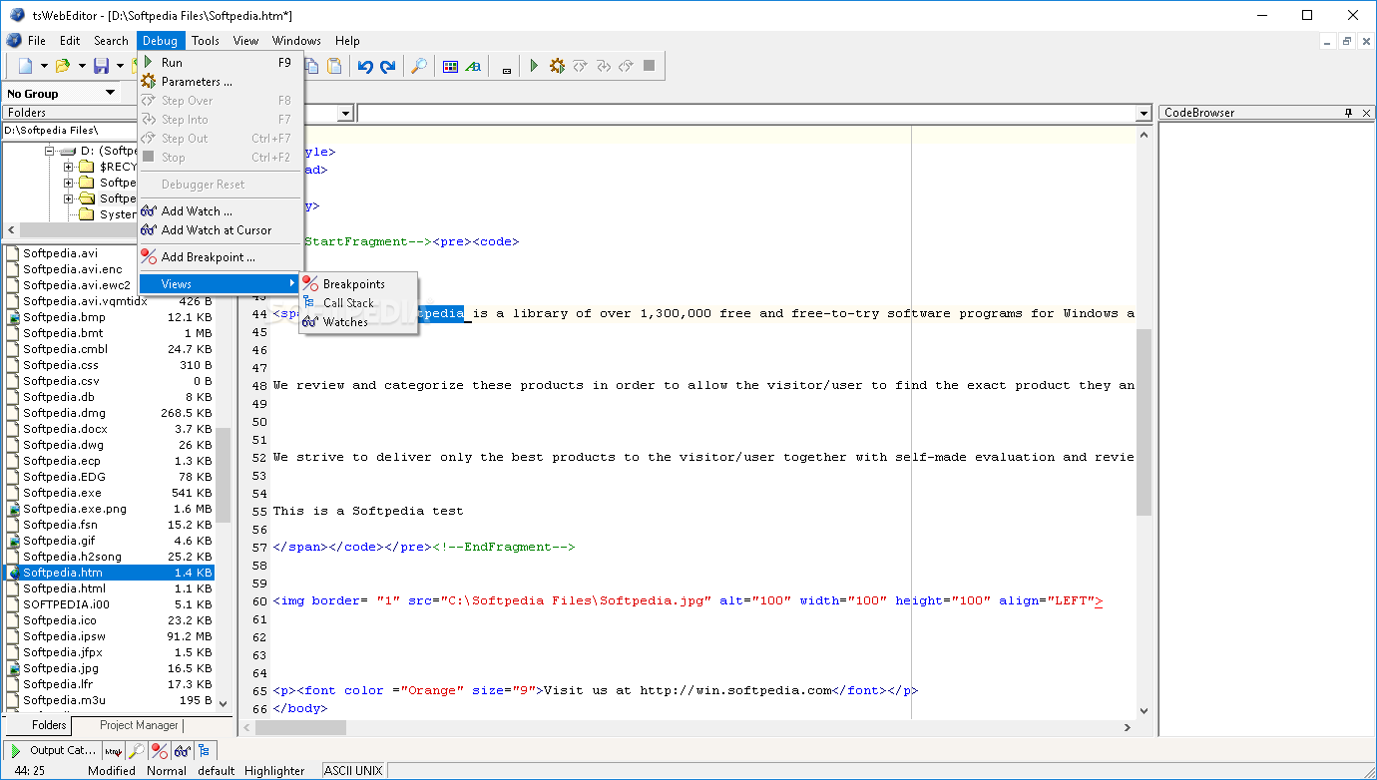This screenshot has height=780, width=1377.
Task: Open the Windows menu
Action: point(296,41)
